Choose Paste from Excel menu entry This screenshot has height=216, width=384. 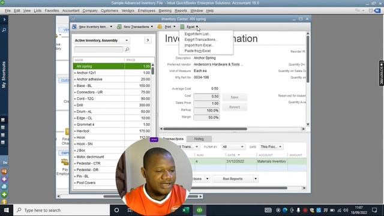197,51
